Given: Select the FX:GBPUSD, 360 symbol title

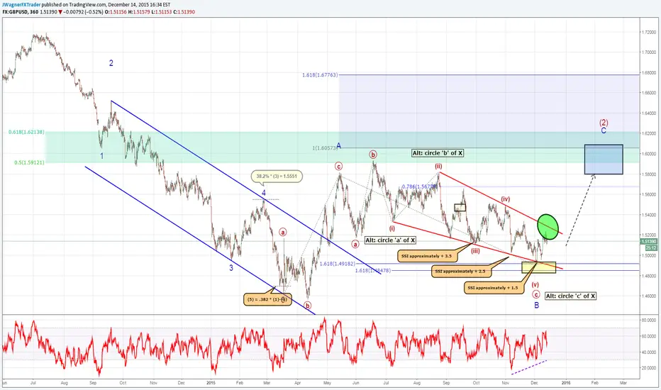Looking at the screenshot, I should 20,12.
